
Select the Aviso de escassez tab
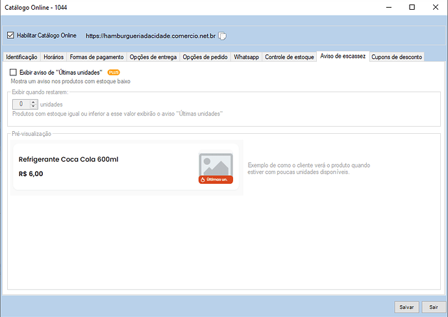click(343, 56)
